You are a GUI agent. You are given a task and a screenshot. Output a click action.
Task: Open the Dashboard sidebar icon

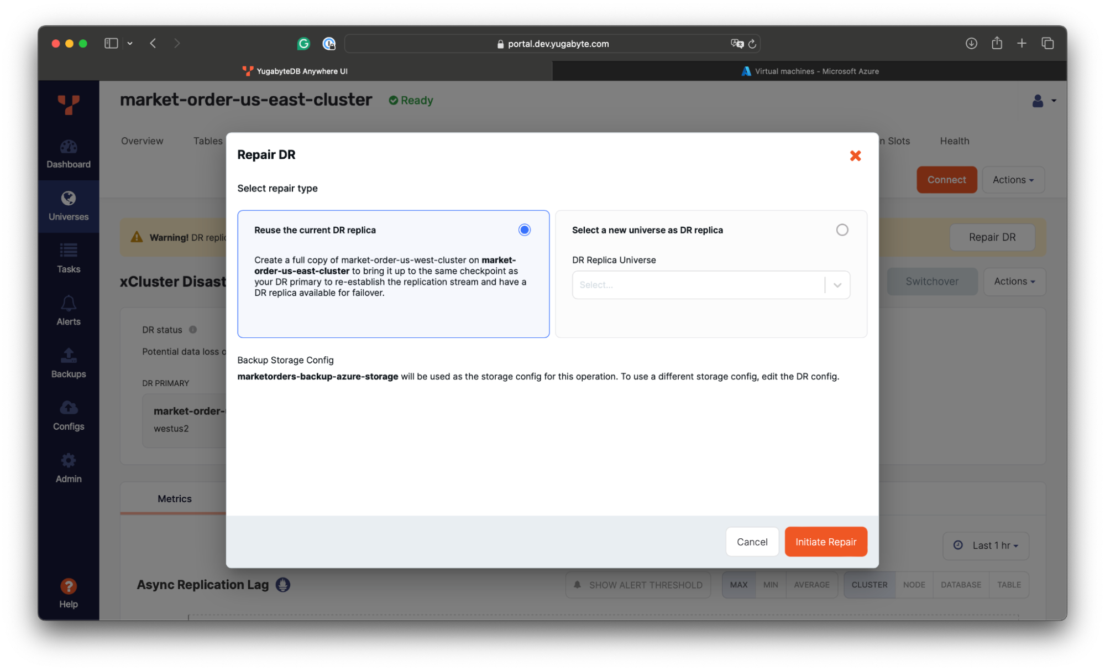(x=69, y=153)
